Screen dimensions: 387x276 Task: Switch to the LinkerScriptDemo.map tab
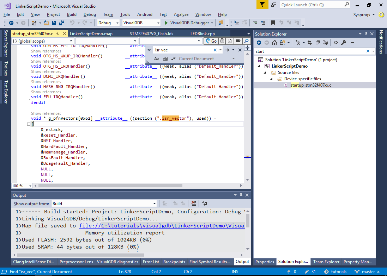pos(91,34)
